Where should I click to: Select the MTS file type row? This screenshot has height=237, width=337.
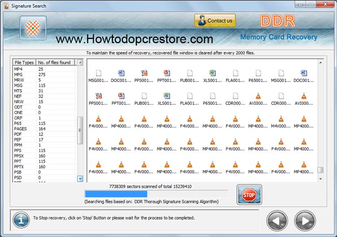click(x=44, y=91)
